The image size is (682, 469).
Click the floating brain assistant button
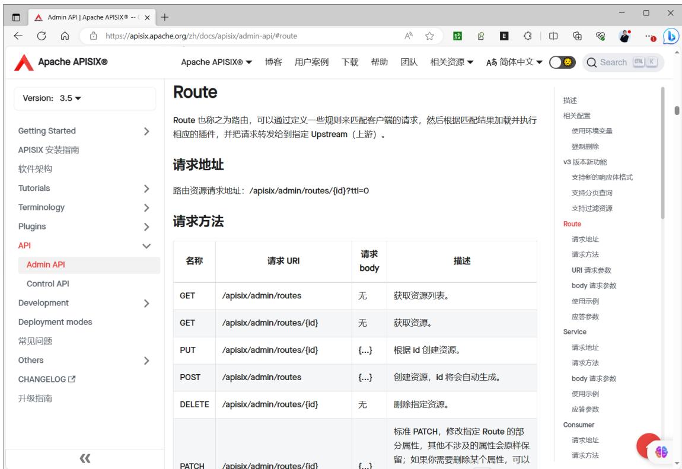click(x=661, y=452)
